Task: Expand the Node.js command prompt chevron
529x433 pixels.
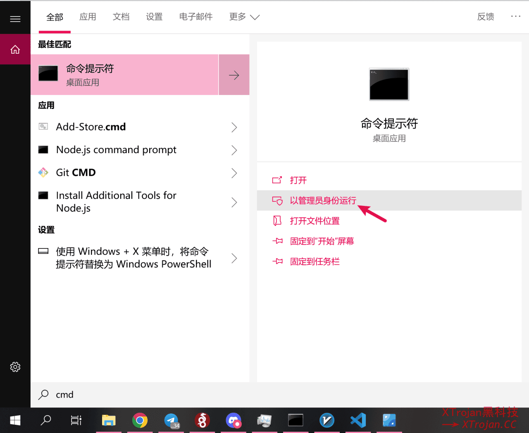Action: [x=234, y=150]
